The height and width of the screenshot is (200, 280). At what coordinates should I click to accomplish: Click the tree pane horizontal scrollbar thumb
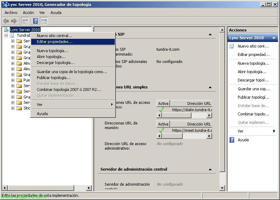41,188
